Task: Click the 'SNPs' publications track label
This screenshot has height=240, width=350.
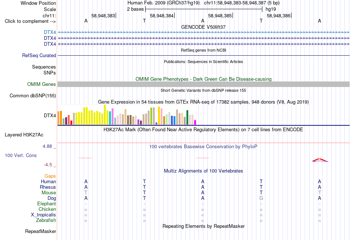Action: click(x=50, y=73)
